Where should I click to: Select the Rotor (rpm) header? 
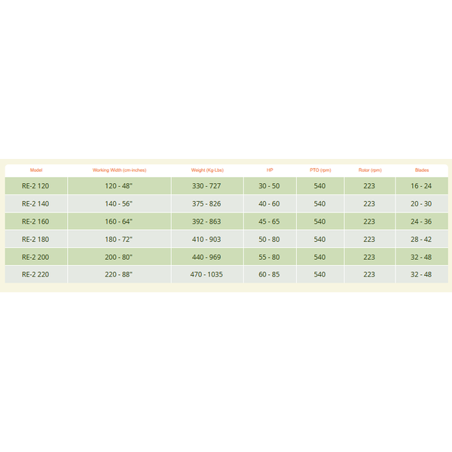[x=370, y=170]
